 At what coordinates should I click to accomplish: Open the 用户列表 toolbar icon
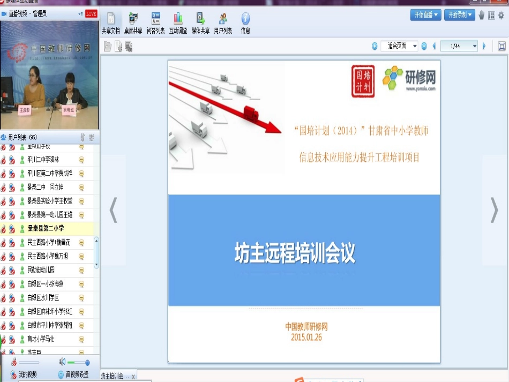[x=223, y=23]
